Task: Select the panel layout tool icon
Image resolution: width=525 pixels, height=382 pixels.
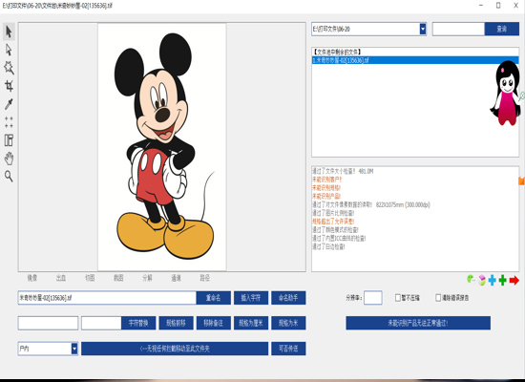Action: tap(9, 140)
